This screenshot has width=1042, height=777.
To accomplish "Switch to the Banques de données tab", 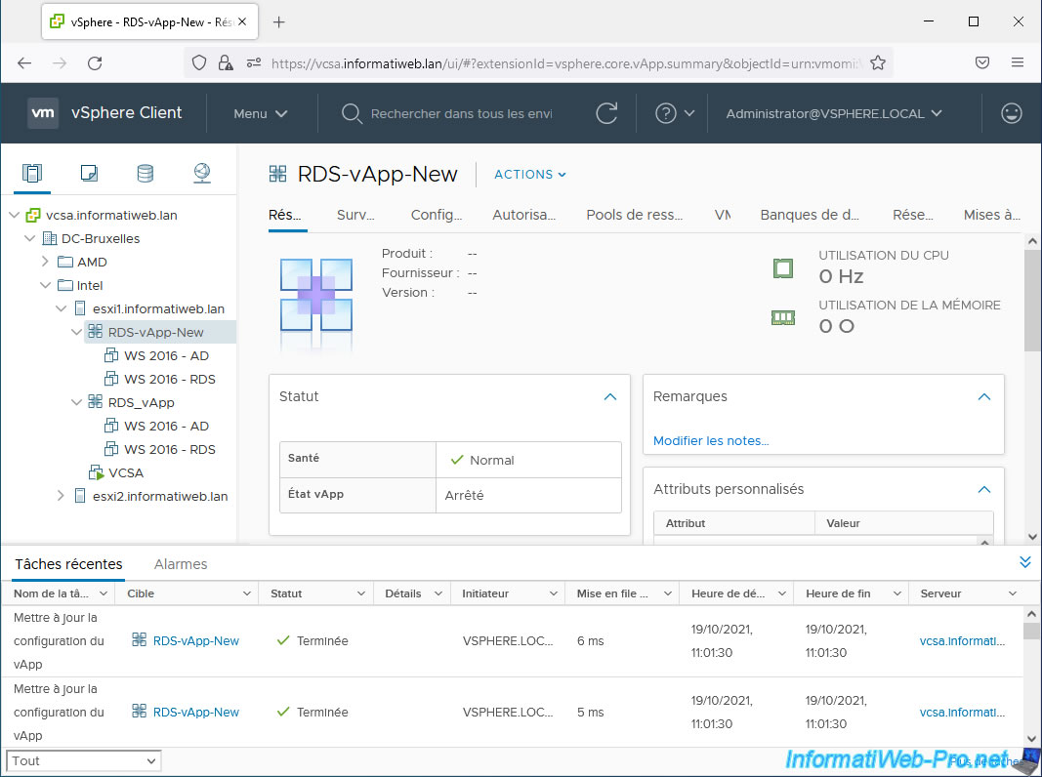I will pos(810,215).
